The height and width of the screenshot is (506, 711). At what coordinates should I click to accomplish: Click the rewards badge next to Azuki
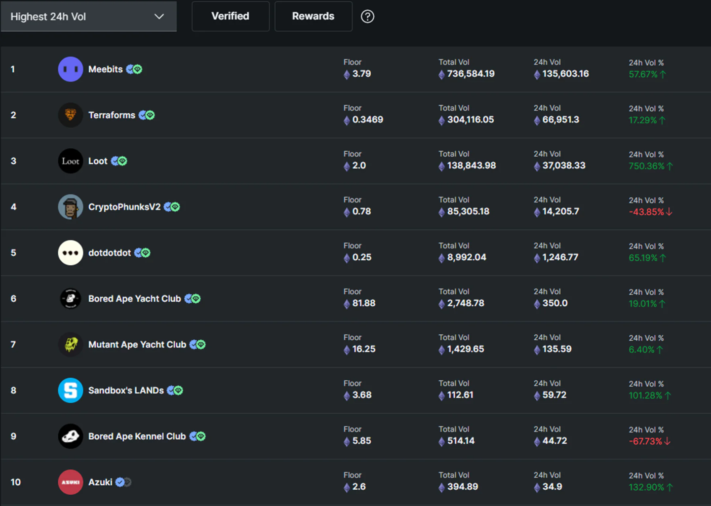tap(127, 482)
